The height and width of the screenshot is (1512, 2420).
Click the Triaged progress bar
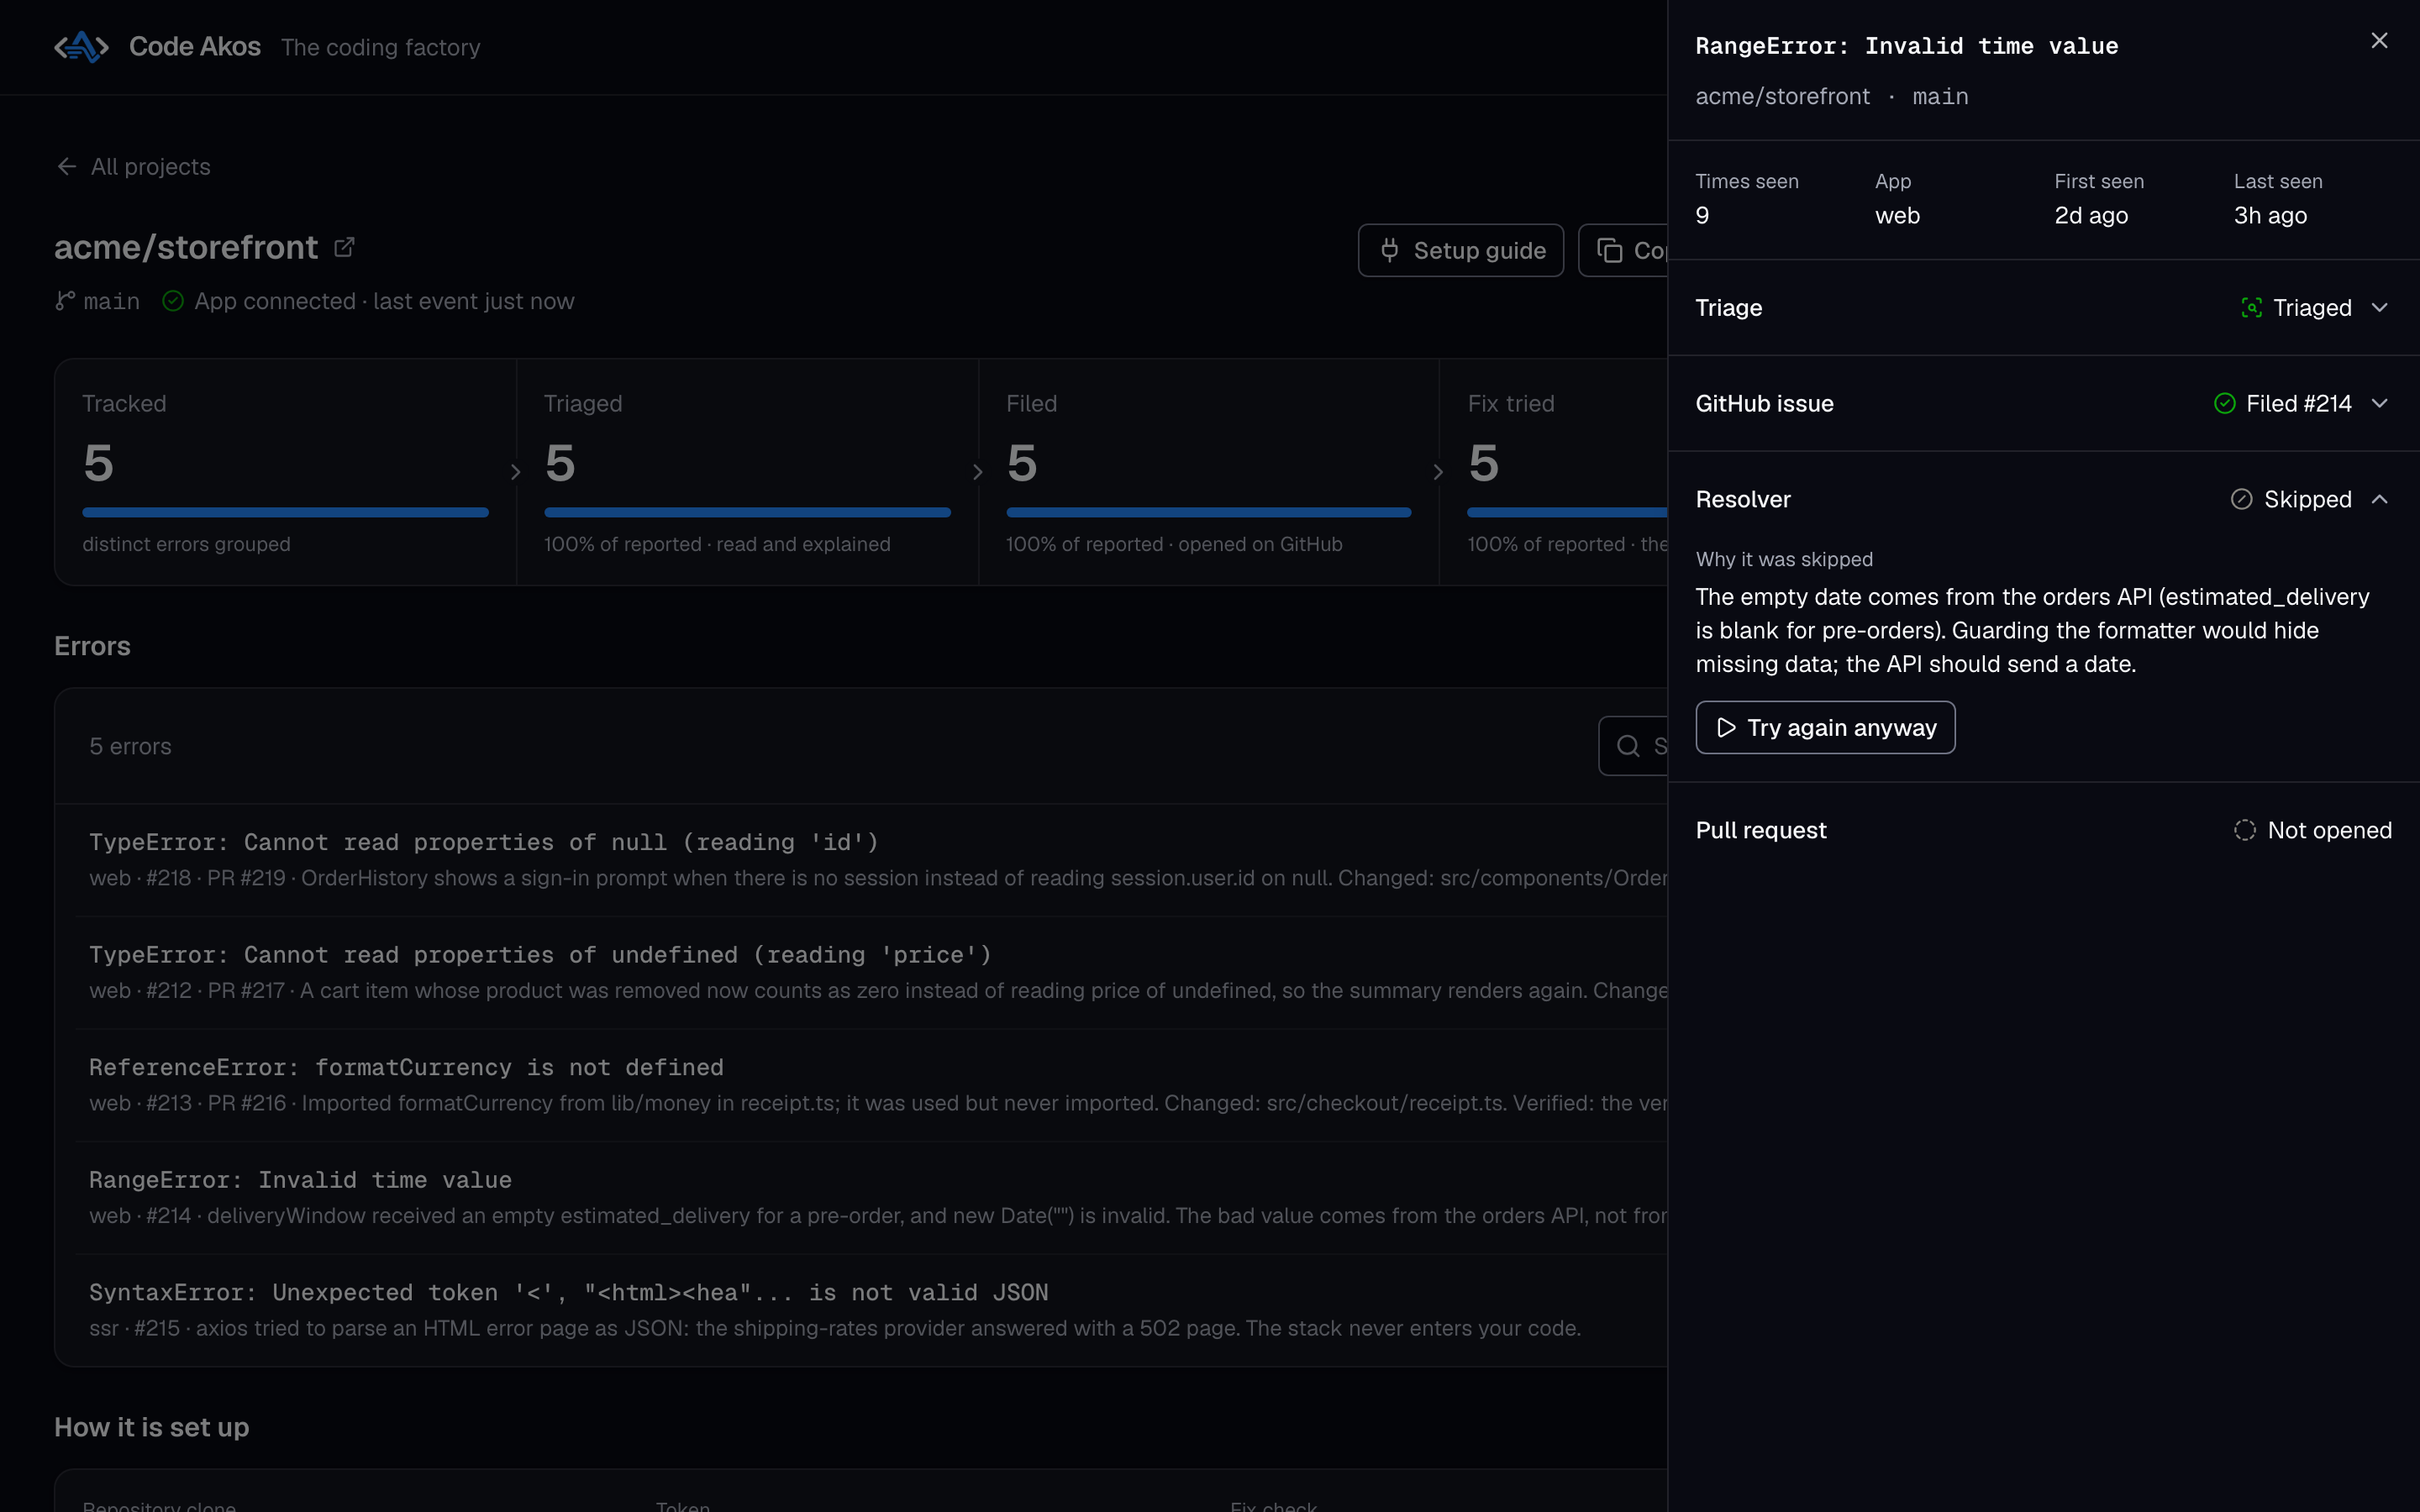click(747, 513)
